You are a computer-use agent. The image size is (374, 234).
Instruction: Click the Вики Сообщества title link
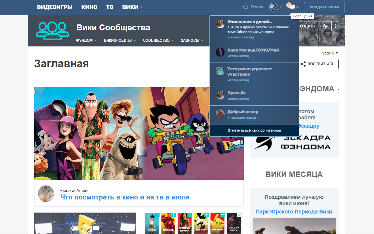pos(113,28)
